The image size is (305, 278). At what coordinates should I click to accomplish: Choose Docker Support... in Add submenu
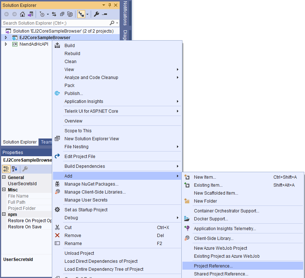coord(243,219)
